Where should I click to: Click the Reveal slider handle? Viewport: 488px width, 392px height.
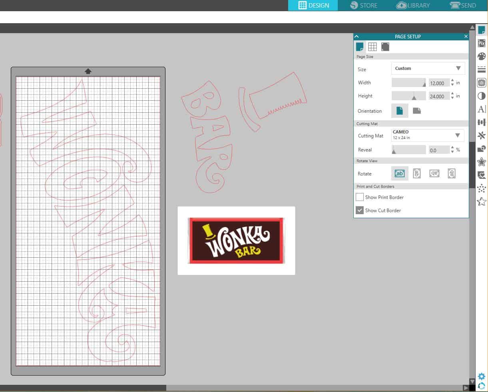click(394, 151)
